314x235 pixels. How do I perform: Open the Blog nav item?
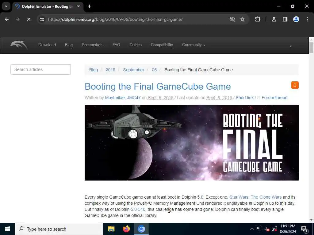[x=69, y=45]
